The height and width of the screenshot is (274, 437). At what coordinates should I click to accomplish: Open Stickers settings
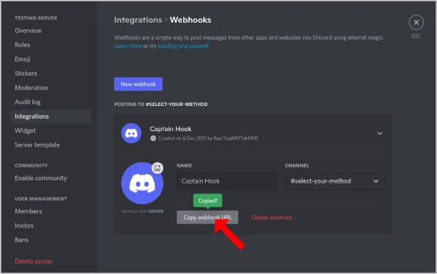tap(26, 74)
